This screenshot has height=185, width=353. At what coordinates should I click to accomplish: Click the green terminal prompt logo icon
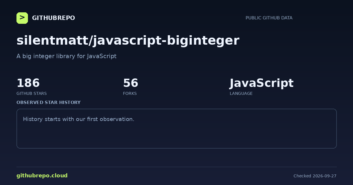point(22,18)
